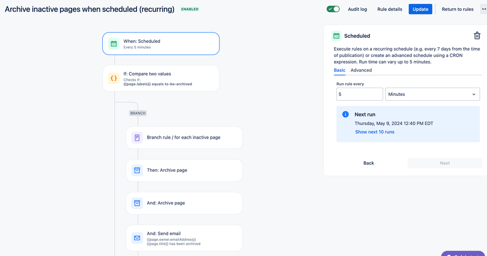Select the And: Send email action
487x256 pixels.
coord(184,238)
